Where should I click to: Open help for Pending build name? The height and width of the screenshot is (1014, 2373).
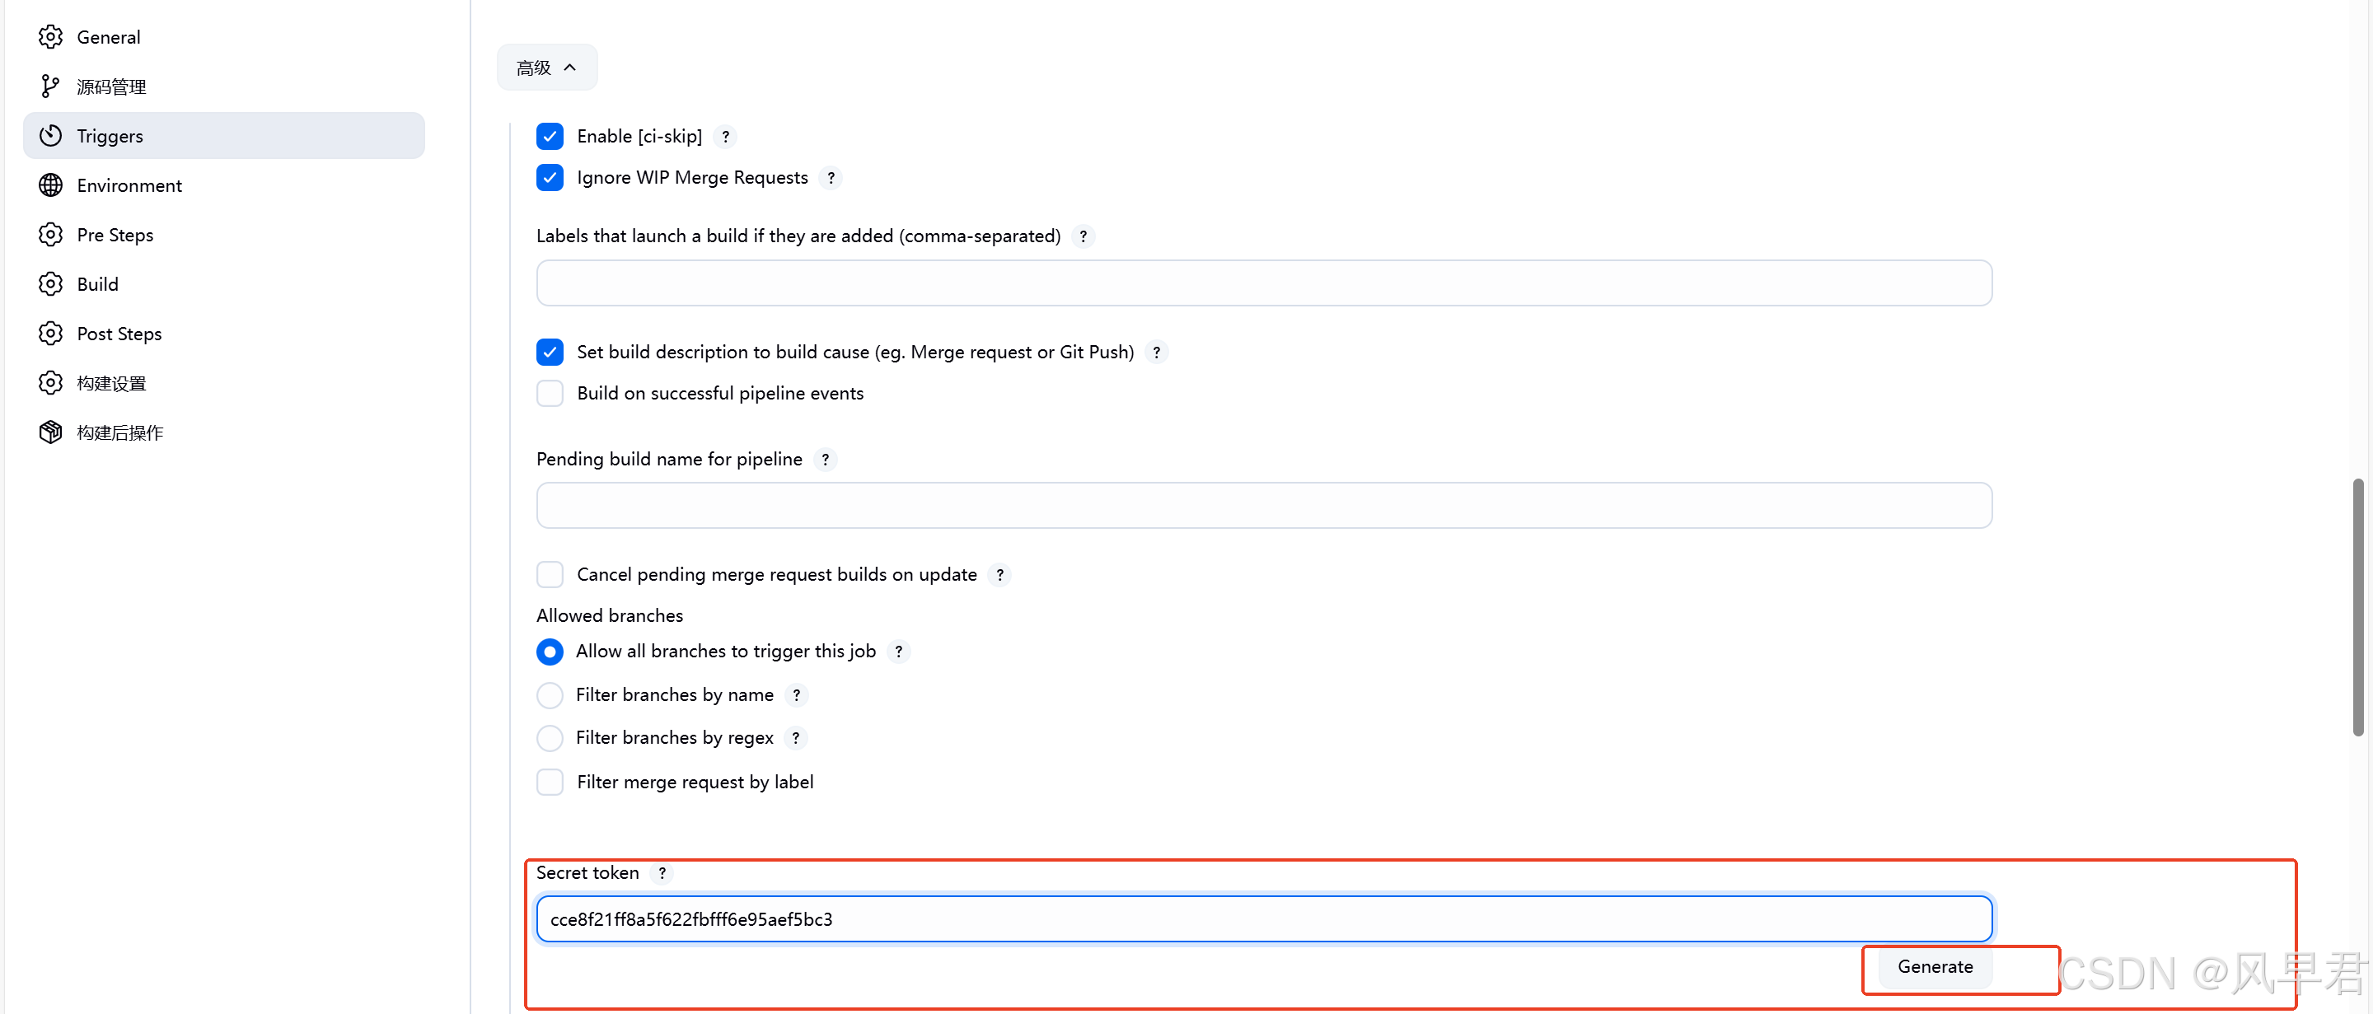pos(825,460)
